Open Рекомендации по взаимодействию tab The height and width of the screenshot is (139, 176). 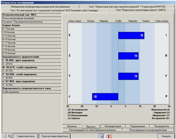pyautogui.click(x=148, y=130)
